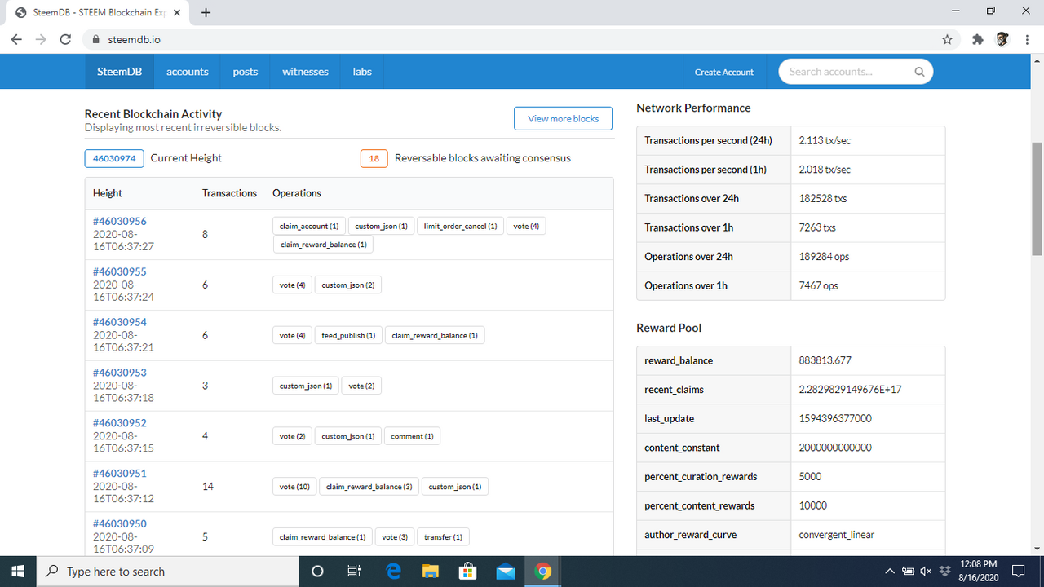Open block #46030956
1044x587 pixels.
[x=119, y=221]
